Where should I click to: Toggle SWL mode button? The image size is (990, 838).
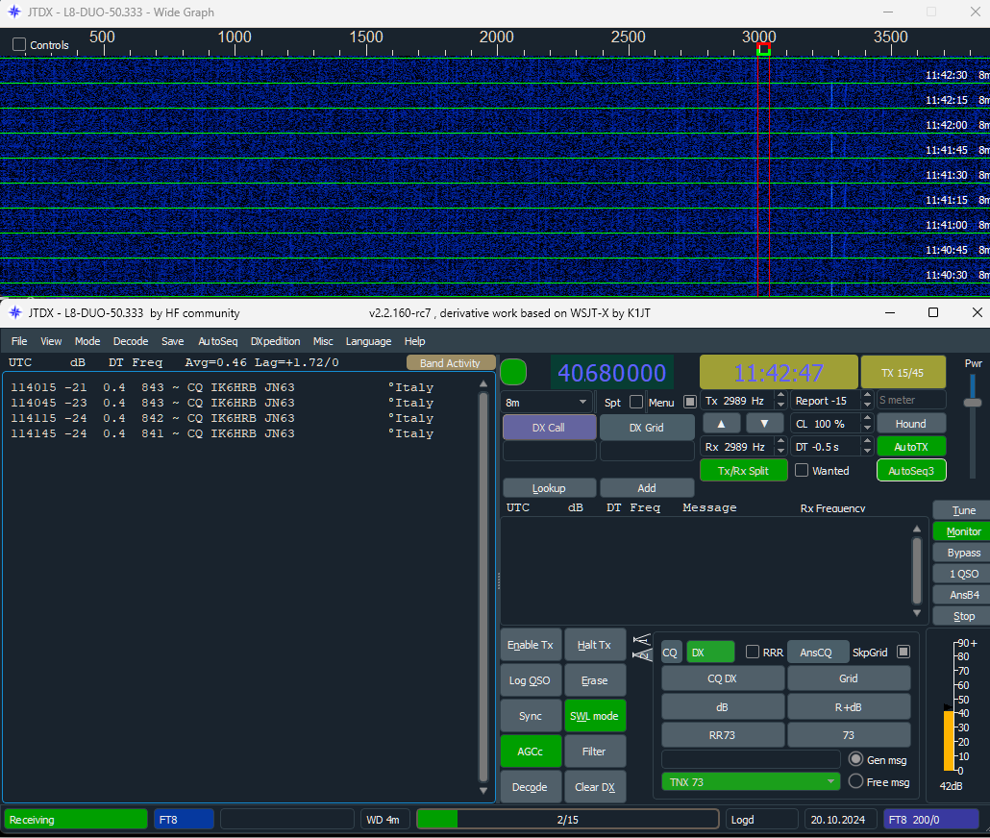(x=594, y=716)
